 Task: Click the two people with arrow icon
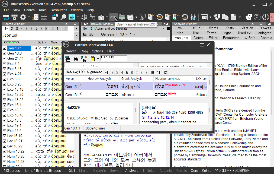tap(193, 17)
